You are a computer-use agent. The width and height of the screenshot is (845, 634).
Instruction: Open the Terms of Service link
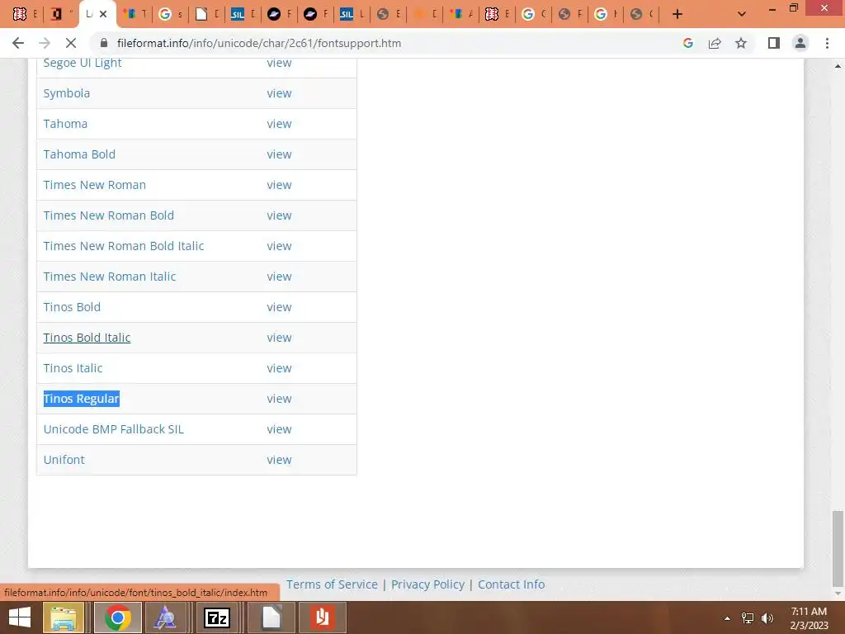tap(332, 584)
